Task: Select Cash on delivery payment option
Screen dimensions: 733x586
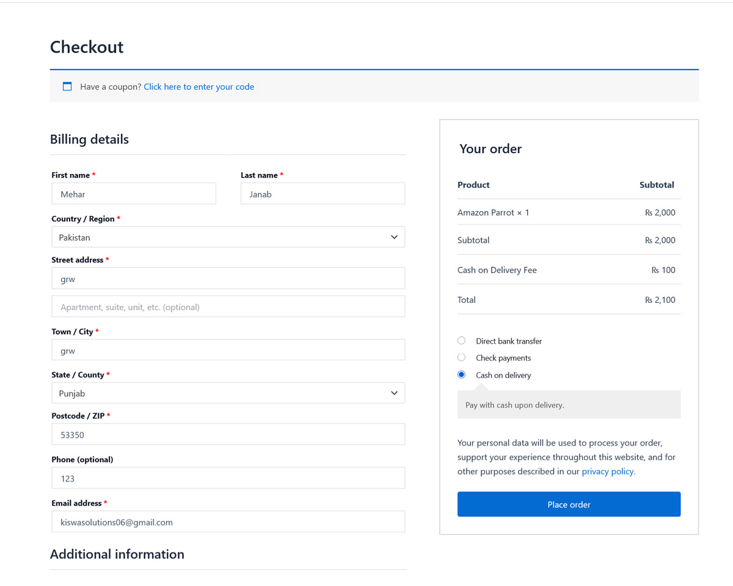Action: click(461, 374)
